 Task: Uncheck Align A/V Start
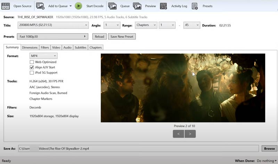[32, 67]
